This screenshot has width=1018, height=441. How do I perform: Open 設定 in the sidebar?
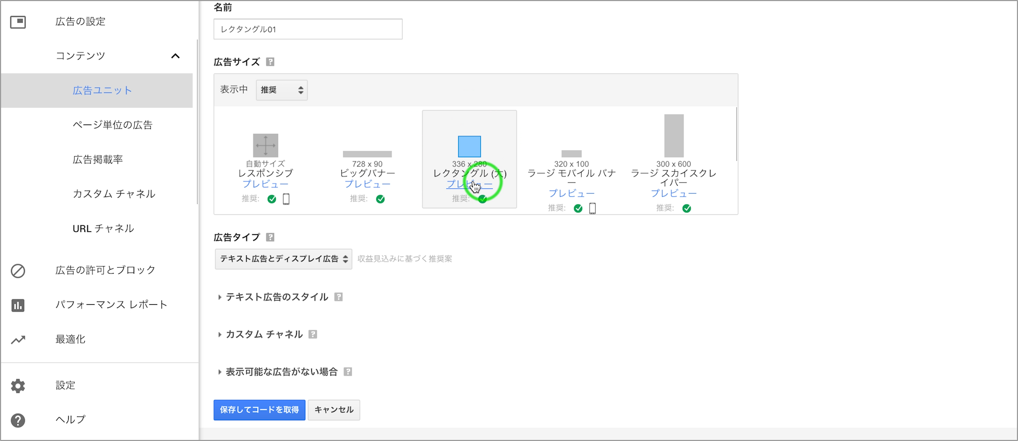coord(65,385)
